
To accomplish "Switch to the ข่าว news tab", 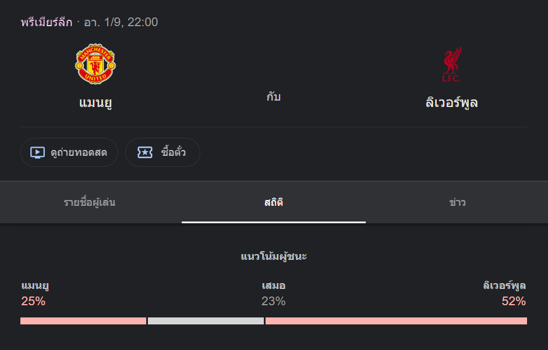I will tap(457, 202).
